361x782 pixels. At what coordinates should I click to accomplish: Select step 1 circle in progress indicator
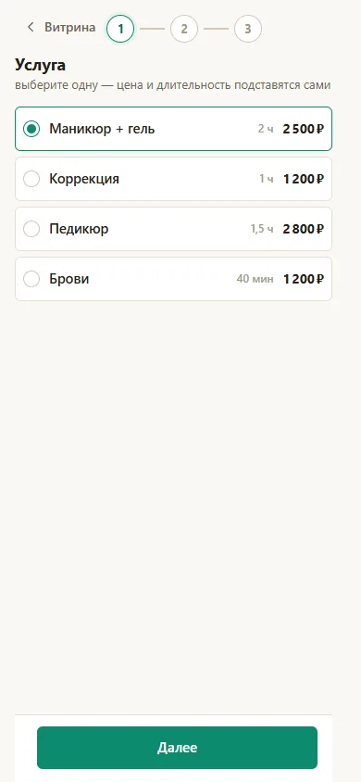click(x=120, y=29)
